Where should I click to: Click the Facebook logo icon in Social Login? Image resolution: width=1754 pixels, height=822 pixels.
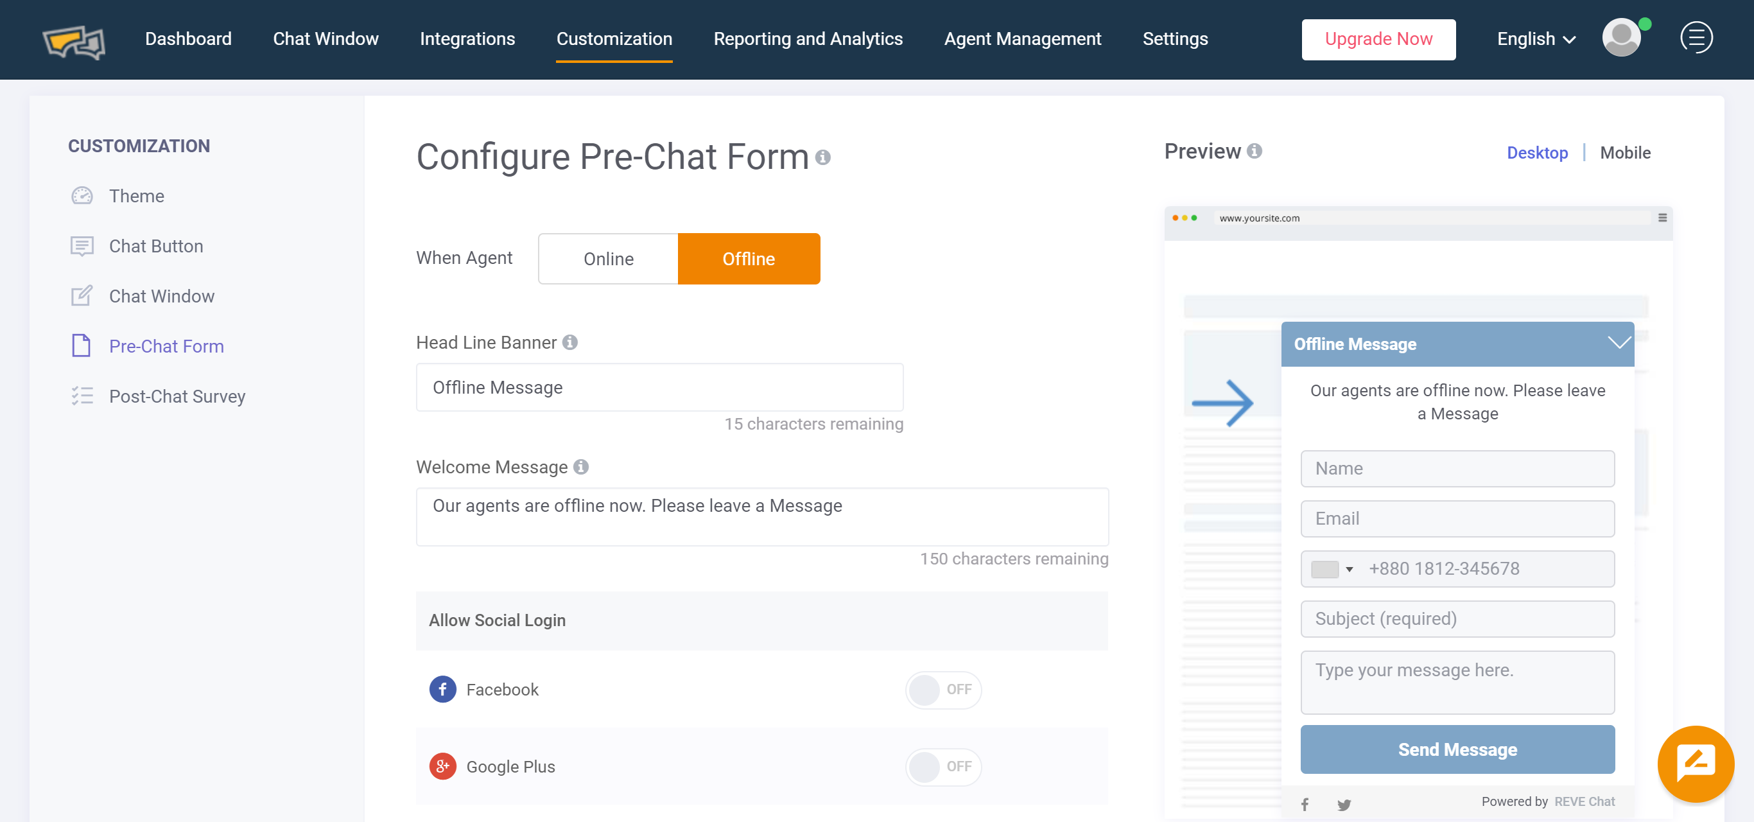click(442, 689)
